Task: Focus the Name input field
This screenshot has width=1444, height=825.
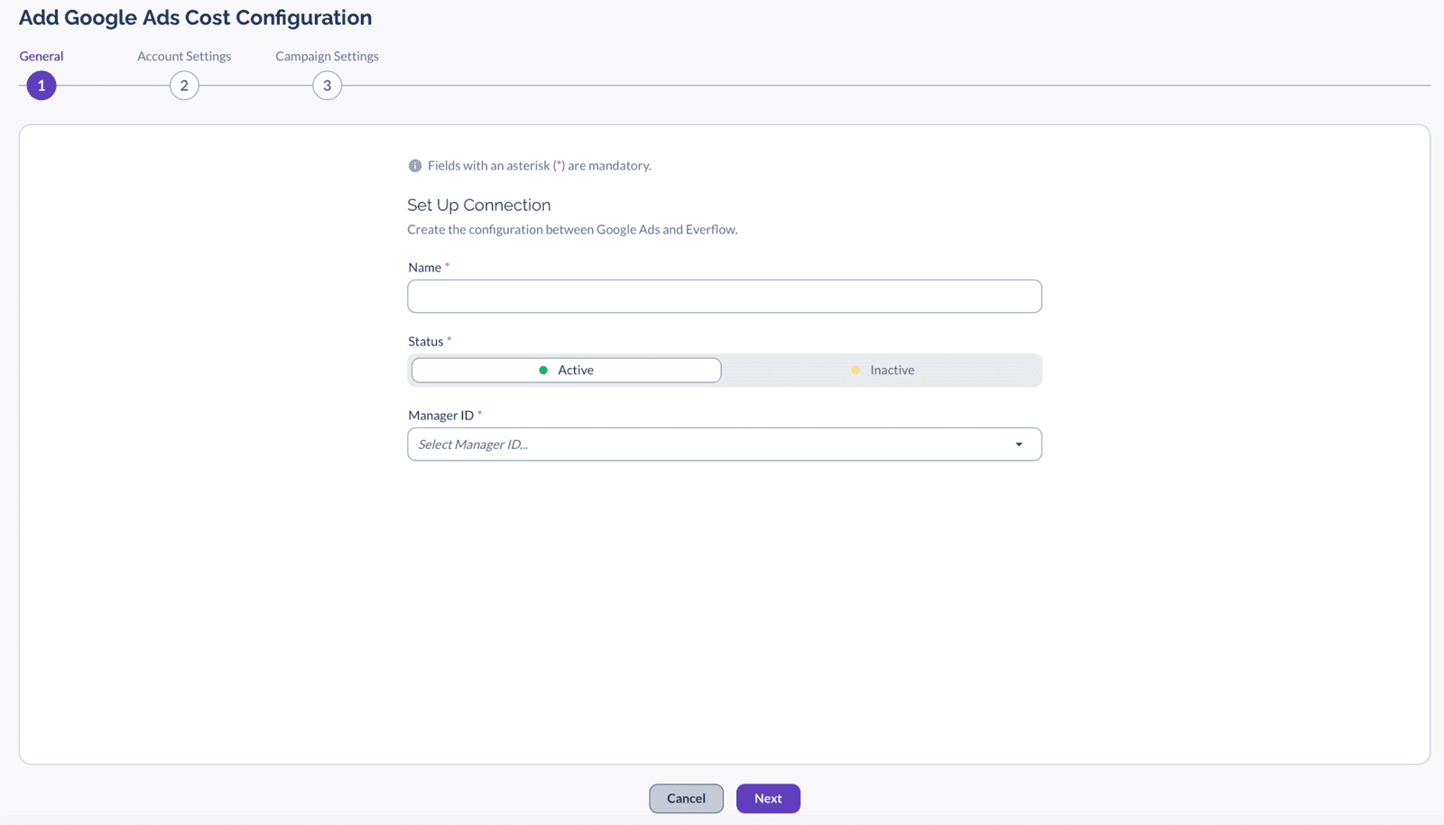Action: click(724, 297)
